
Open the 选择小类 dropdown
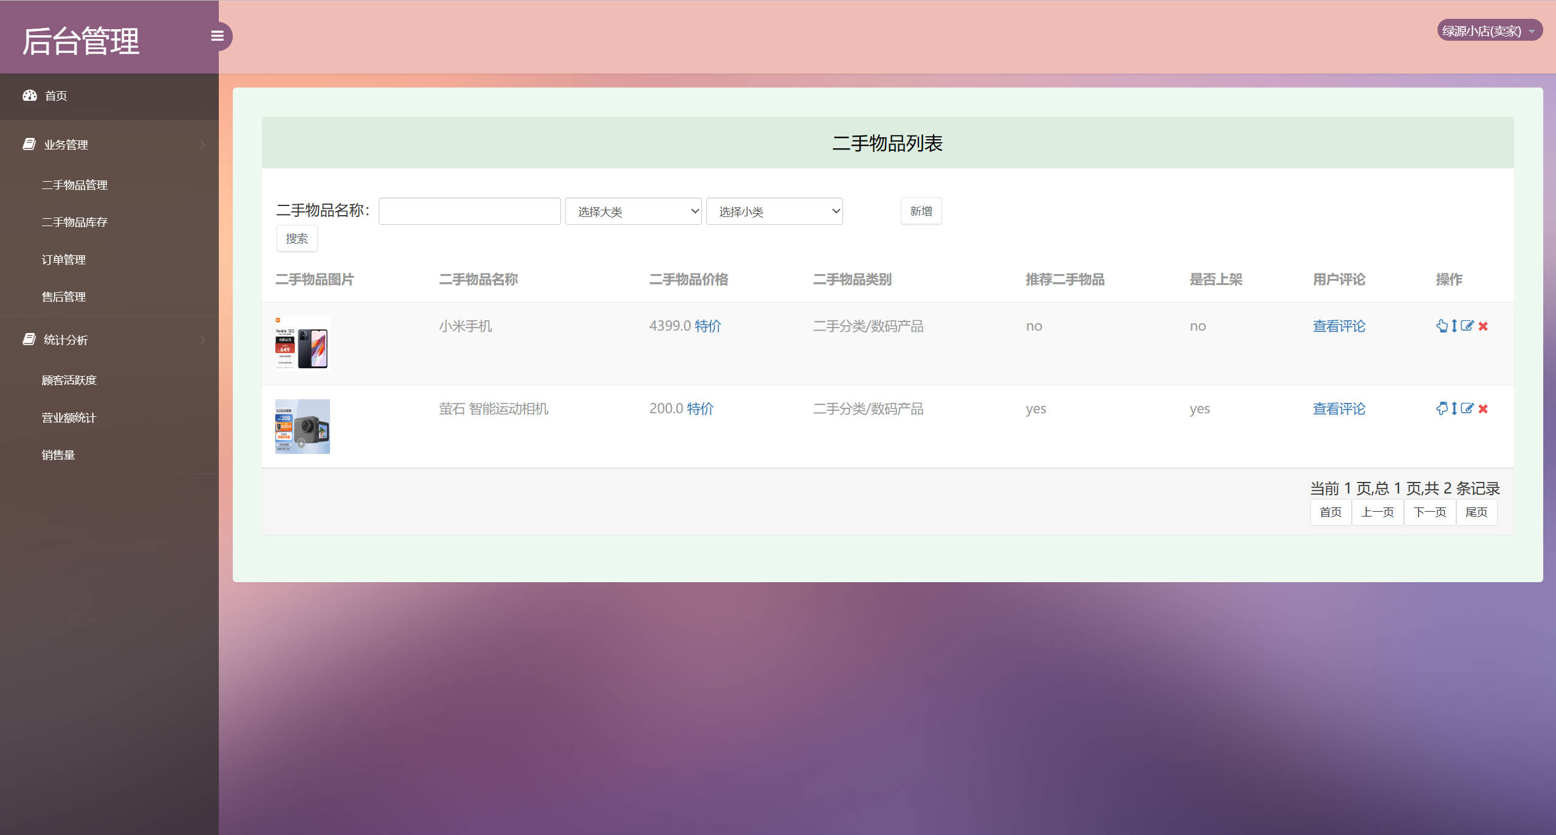(774, 211)
